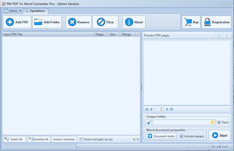
Task: Start the PDF conversion
Action: tap(220, 135)
